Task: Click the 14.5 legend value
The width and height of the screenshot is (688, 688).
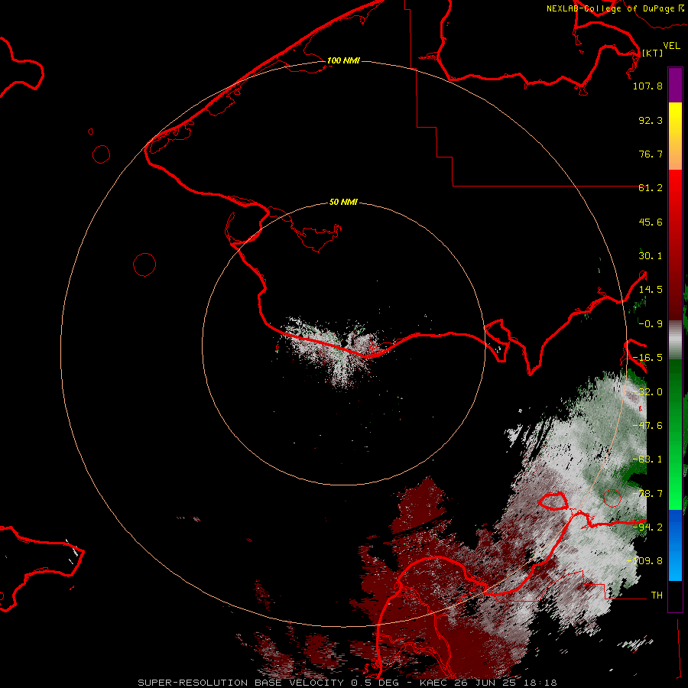Action: click(651, 290)
